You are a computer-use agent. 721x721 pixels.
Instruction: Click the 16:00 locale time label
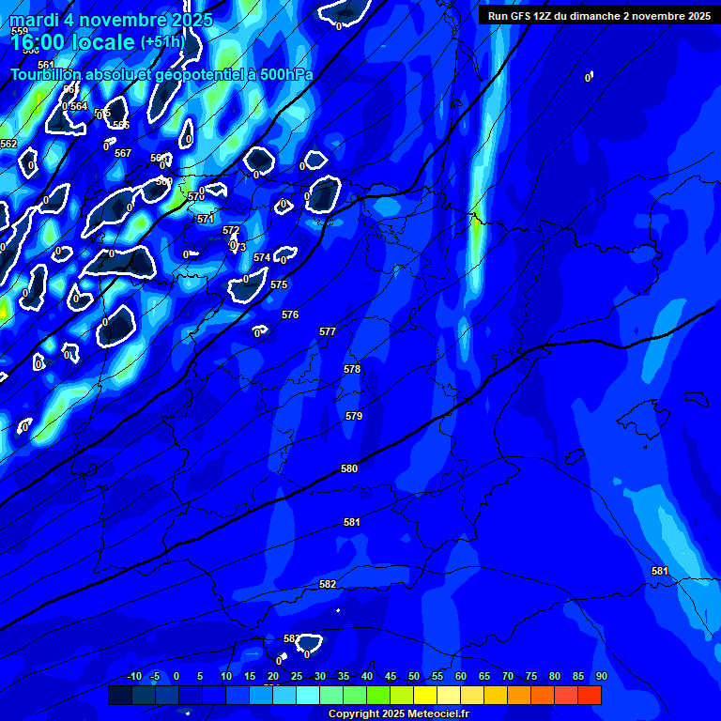click(x=73, y=41)
